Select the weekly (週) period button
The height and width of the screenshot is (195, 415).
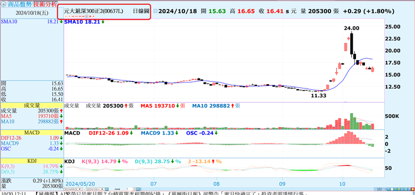pyautogui.click(x=90, y=16)
